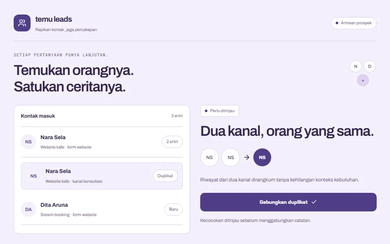This screenshot has height=244, width=390.
Task: Open the Nara Sela form website contact
Action: (102, 142)
